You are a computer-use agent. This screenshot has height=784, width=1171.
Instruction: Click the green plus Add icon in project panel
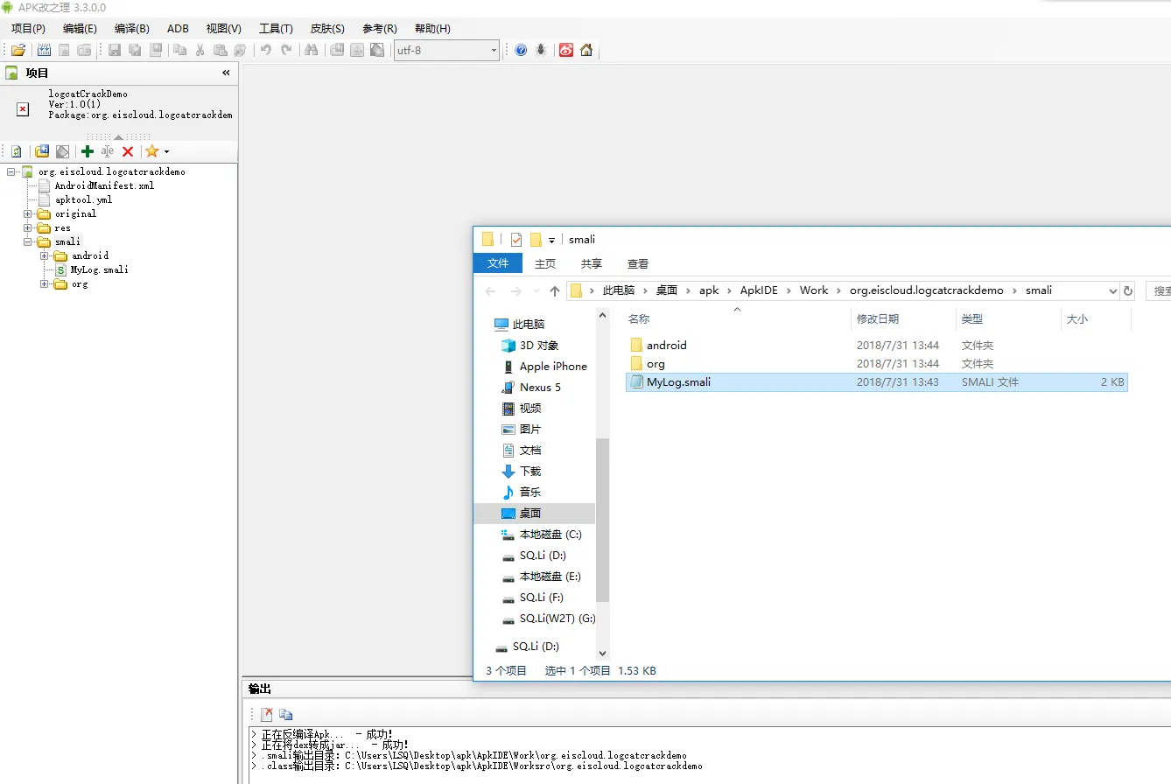pos(88,151)
